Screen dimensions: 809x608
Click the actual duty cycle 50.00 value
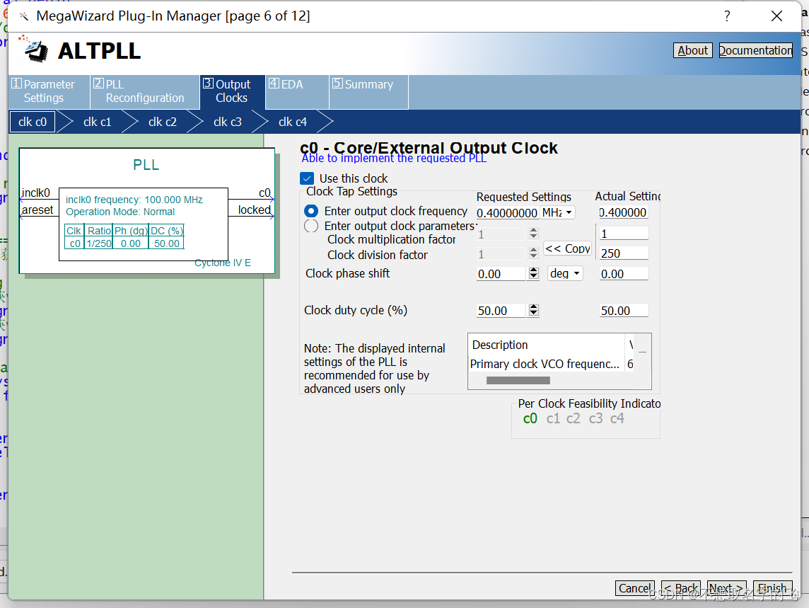pyautogui.click(x=623, y=311)
